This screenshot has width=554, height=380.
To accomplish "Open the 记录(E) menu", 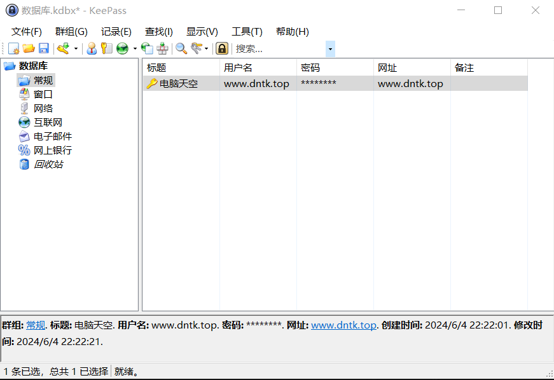I will [116, 32].
